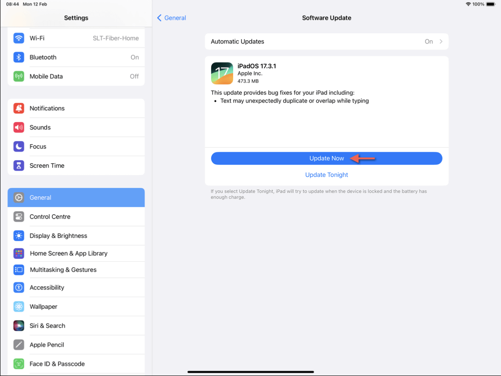Open Mobile Data via its green icon
The height and width of the screenshot is (376, 501).
tap(19, 76)
